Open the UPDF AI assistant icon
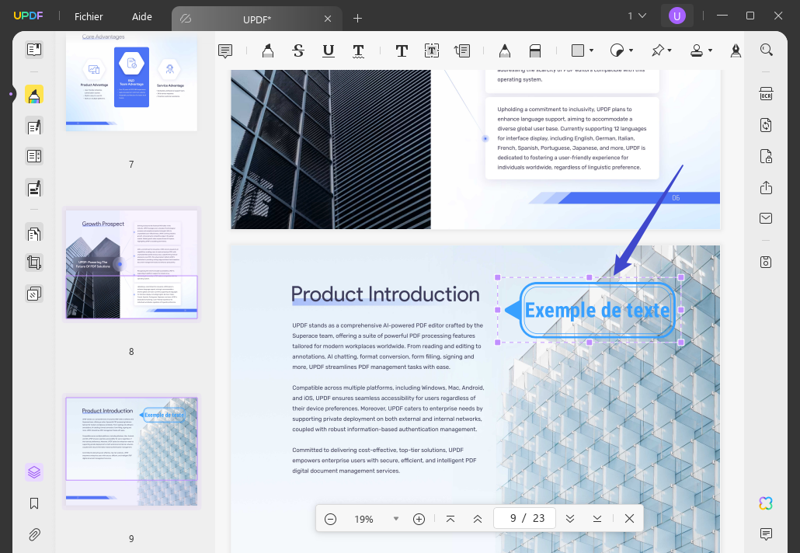 click(766, 503)
